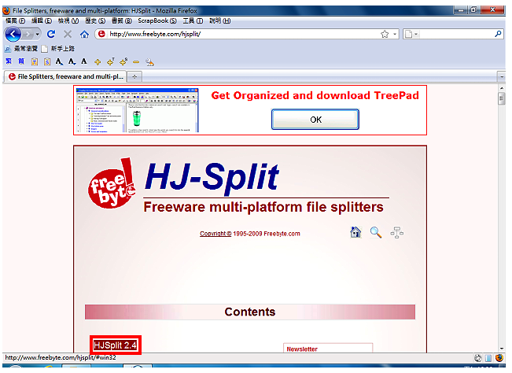Click the status bar round refresh icon
This screenshot has width=512, height=373.
coord(477,358)
